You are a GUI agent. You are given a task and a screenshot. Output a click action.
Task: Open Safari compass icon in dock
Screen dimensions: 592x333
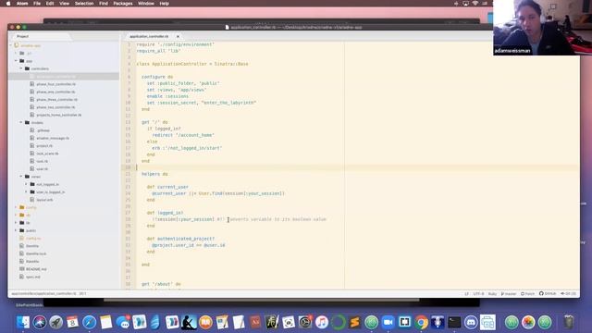coord(89,322)
